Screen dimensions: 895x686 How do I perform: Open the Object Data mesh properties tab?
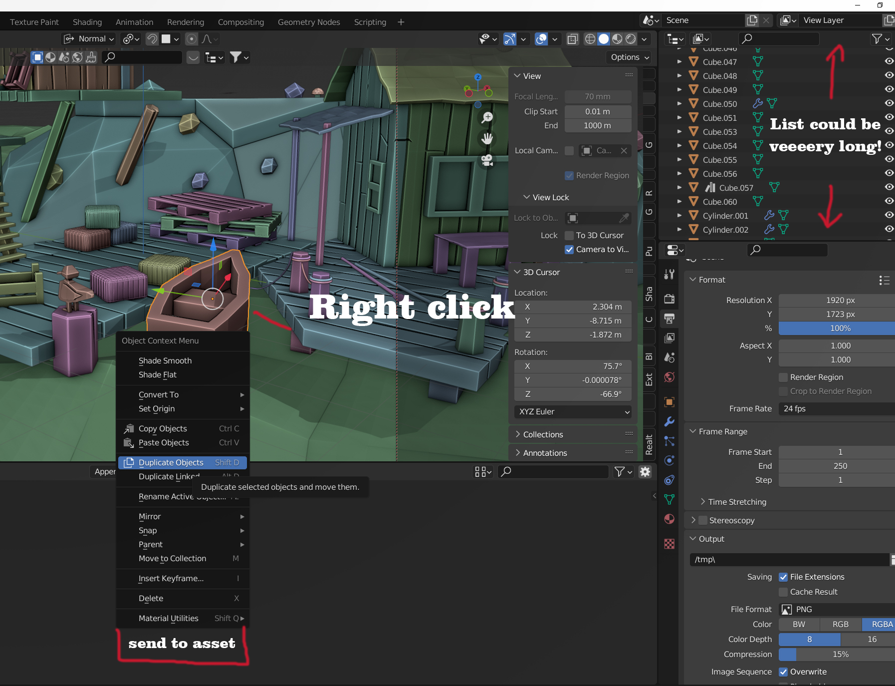(670, 499)
